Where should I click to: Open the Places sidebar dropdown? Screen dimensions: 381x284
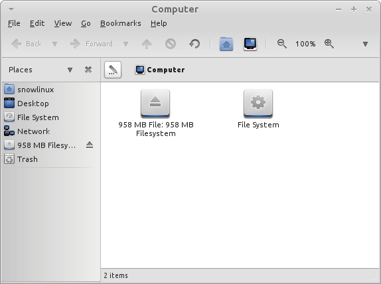point(70,70)
